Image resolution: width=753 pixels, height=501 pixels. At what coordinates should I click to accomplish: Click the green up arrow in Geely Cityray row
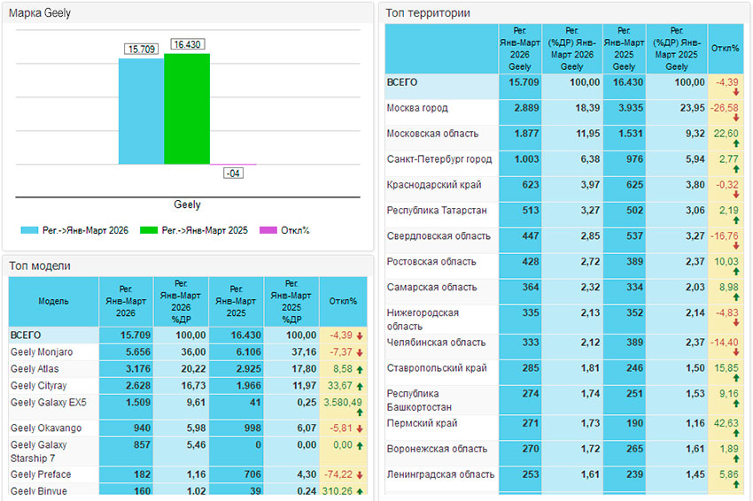pyautogui.click(x=360, y=386)
